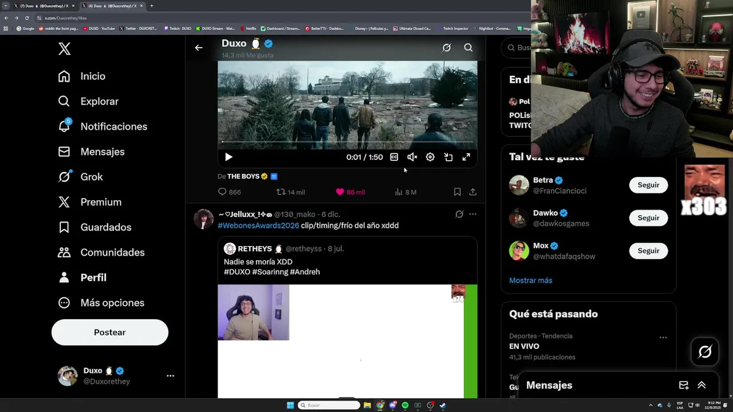Follow Betra
The width and height of the screenshot is (733, 412).
coord(648,185)
